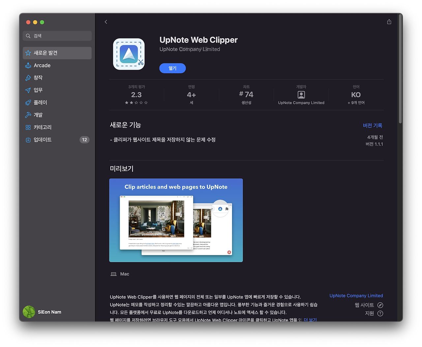Open the 창작 (Create) category
The width and height of the screenshot is (422, 347).
[38, 78]
